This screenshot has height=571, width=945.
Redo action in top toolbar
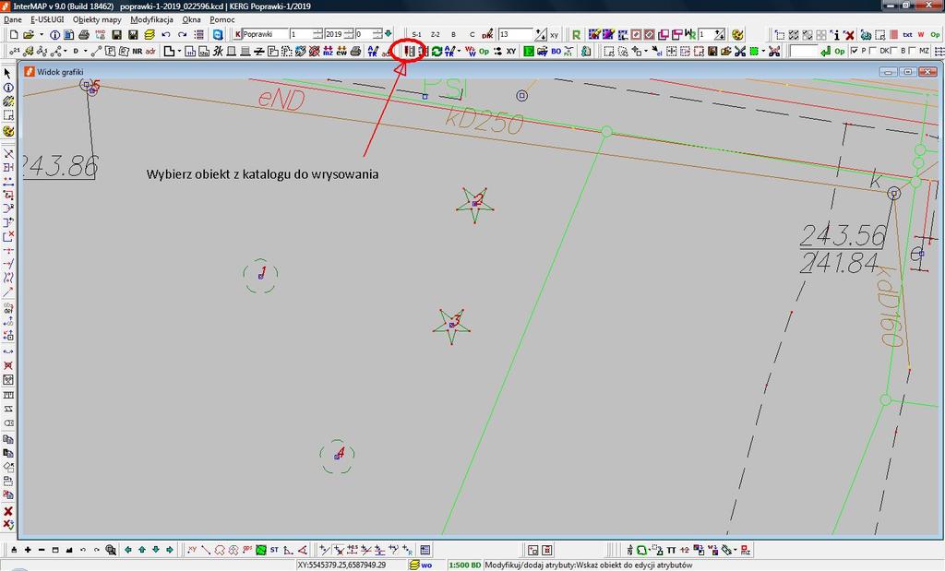(x=182, y=34)
